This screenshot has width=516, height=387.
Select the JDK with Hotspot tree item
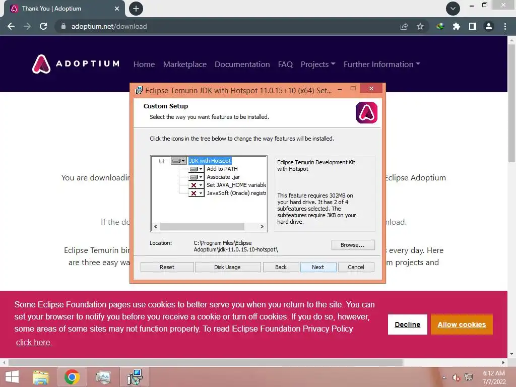coord(210,161)
